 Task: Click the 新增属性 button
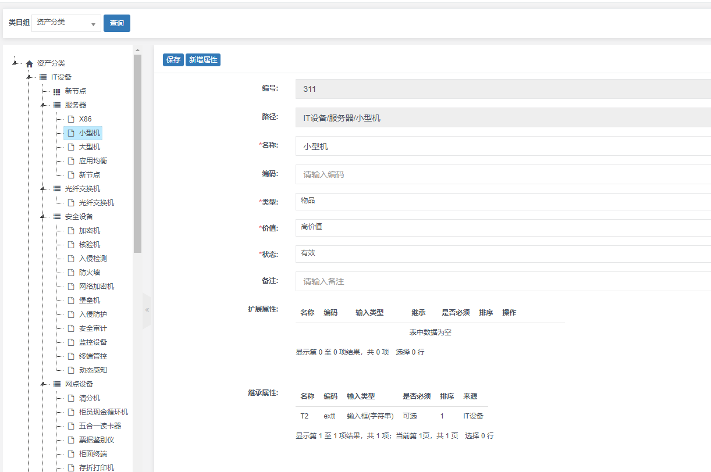click(x=203, y=60)
